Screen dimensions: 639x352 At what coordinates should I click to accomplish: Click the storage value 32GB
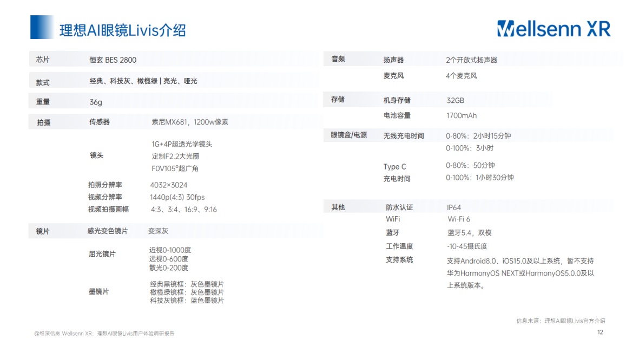(x=455, y=100)
